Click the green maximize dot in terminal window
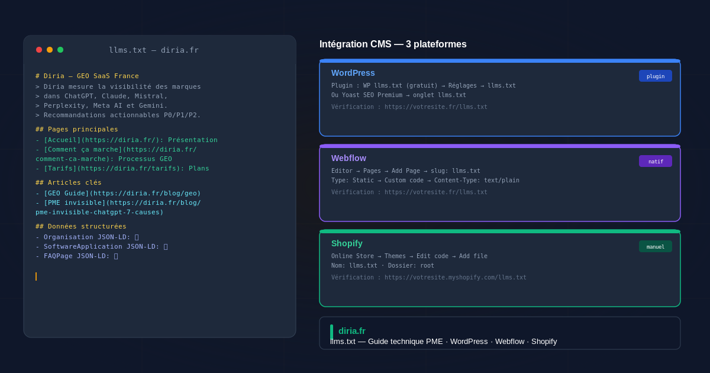The height and width of the screenshot is (373, 710). (60, 50)
